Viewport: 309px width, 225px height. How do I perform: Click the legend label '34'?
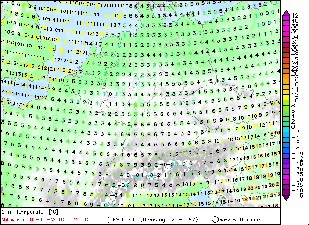click(x=295, y=36)
